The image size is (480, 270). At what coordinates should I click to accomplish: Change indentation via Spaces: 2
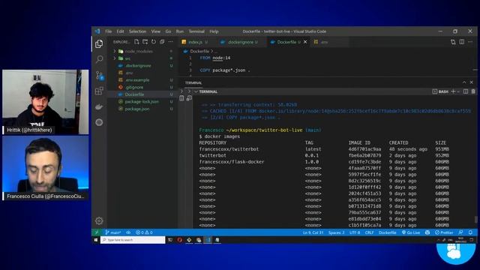point(336,232)
